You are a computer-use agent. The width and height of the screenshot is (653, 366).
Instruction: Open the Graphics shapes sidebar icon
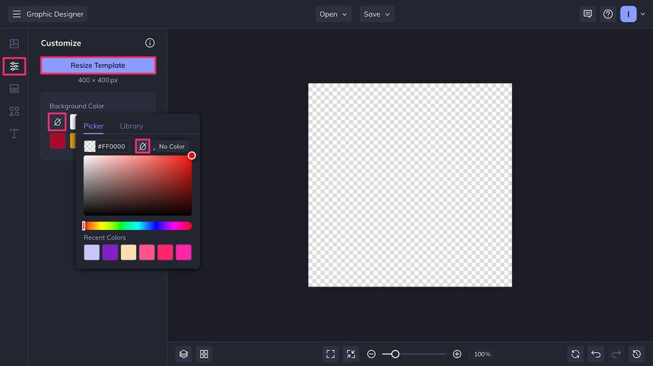pos(14,111)
